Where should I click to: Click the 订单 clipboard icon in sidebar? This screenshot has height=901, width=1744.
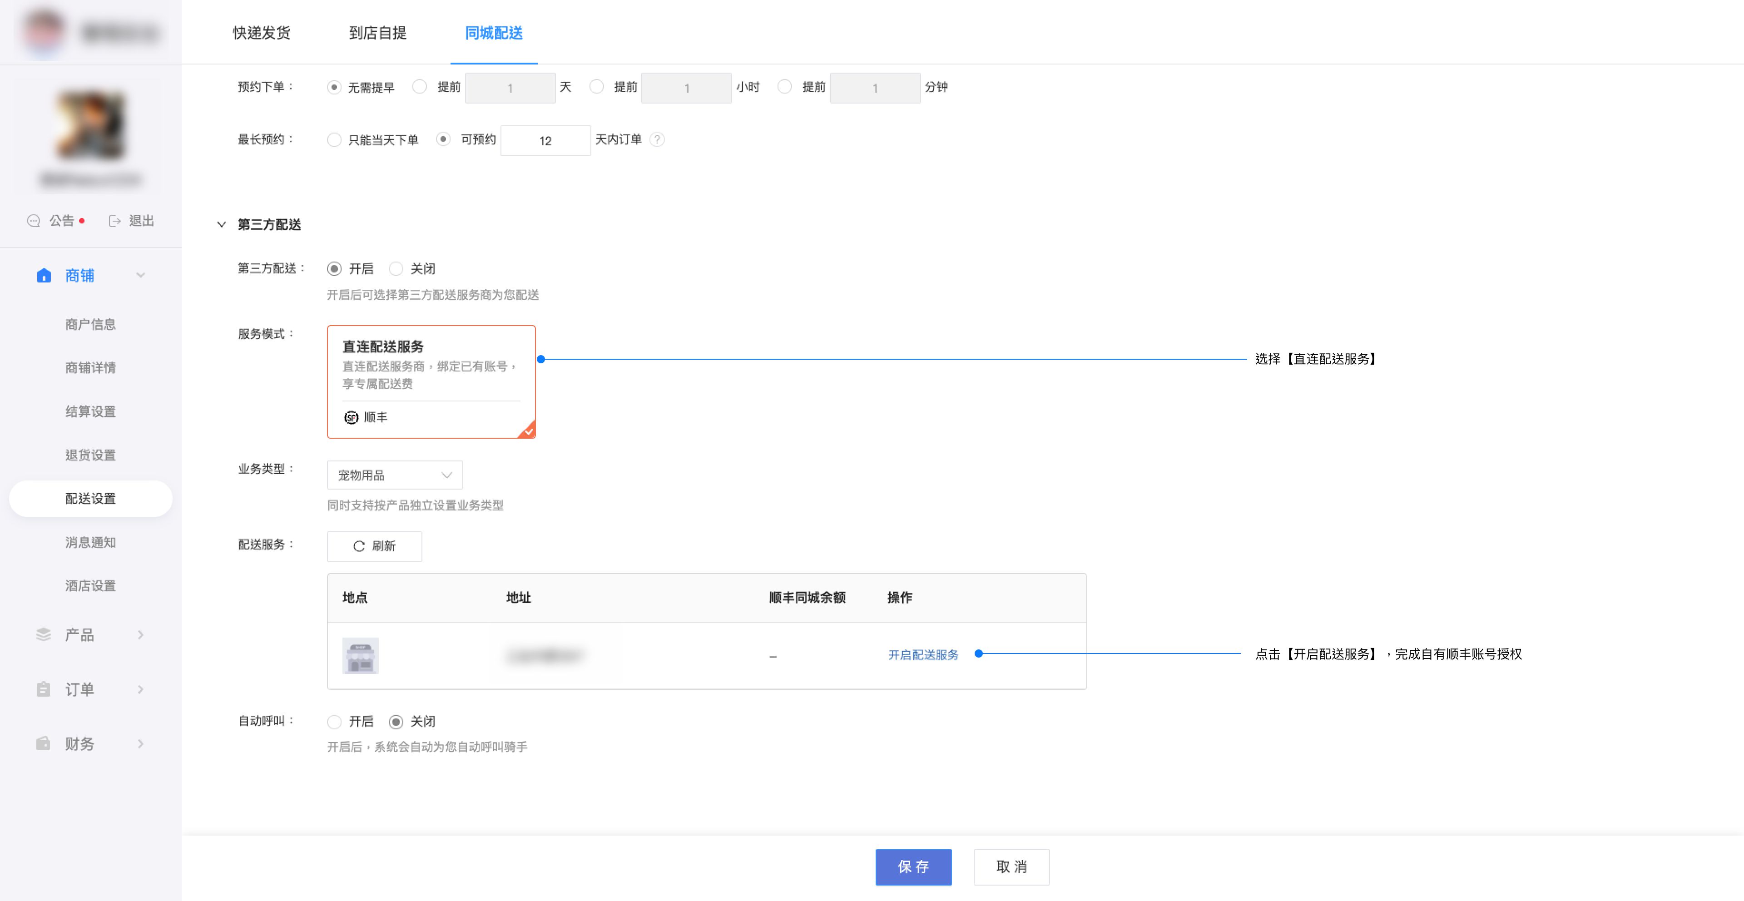pyautogui.click(x=43, y=689)
